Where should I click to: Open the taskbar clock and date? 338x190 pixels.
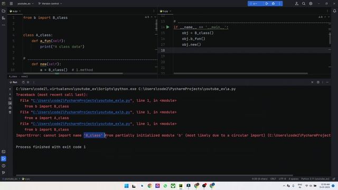pyautogui.click(x=325, y=186)
